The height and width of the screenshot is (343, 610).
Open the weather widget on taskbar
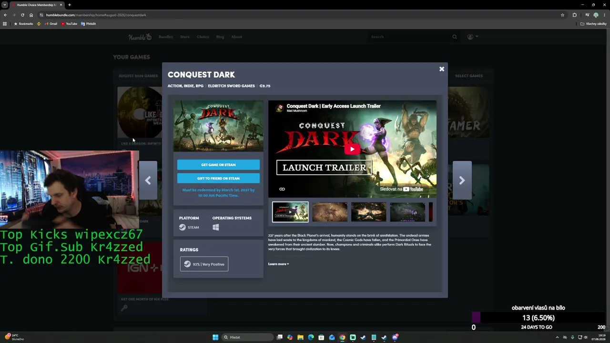(x=14, y=337)
